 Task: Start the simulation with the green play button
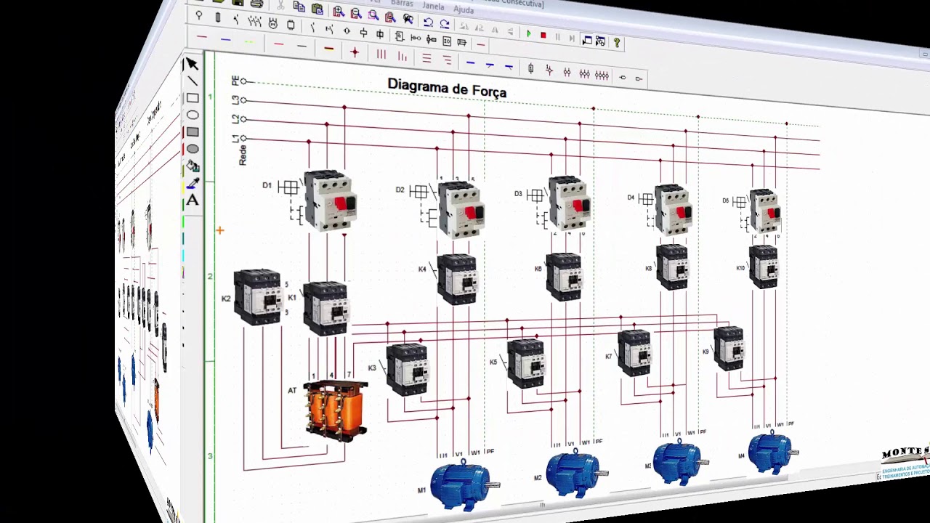(528, 34)
